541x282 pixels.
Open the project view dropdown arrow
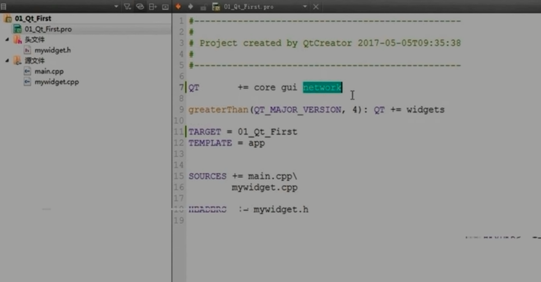(x=116, y=7)
